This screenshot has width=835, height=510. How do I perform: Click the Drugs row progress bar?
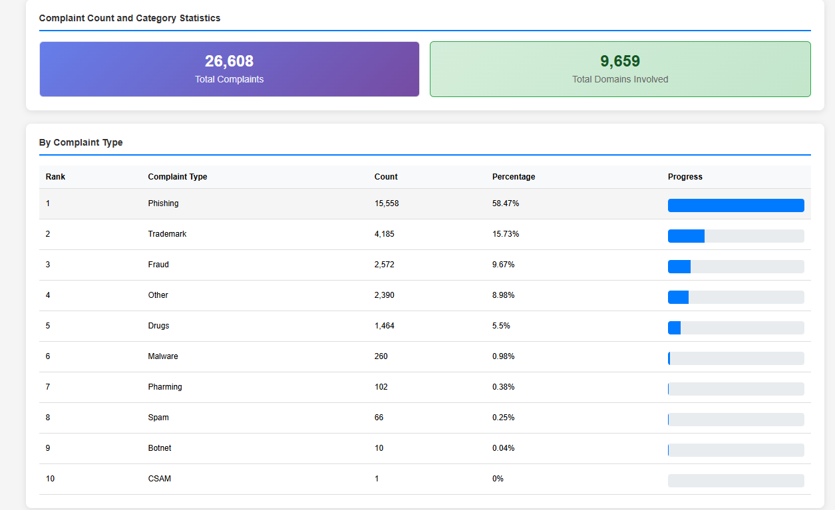[736, 328]
